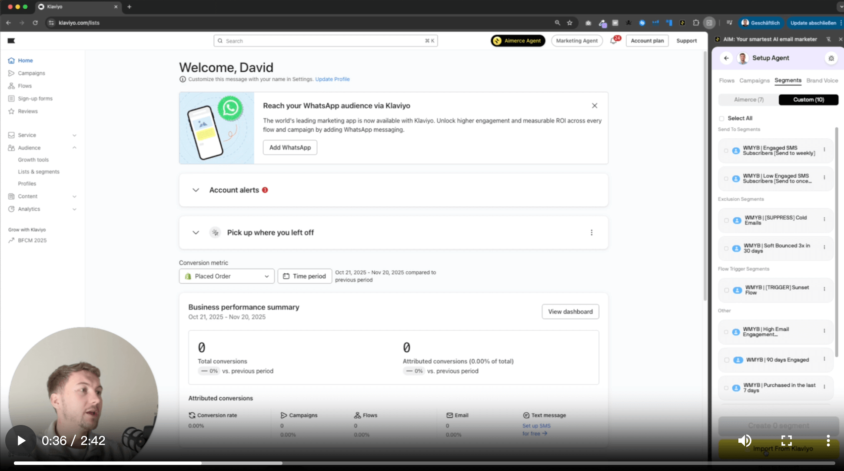Click the notification bell showing 24 alerts
The height and width of the screenshot is (471, 844).
click(x=614, y=40)
